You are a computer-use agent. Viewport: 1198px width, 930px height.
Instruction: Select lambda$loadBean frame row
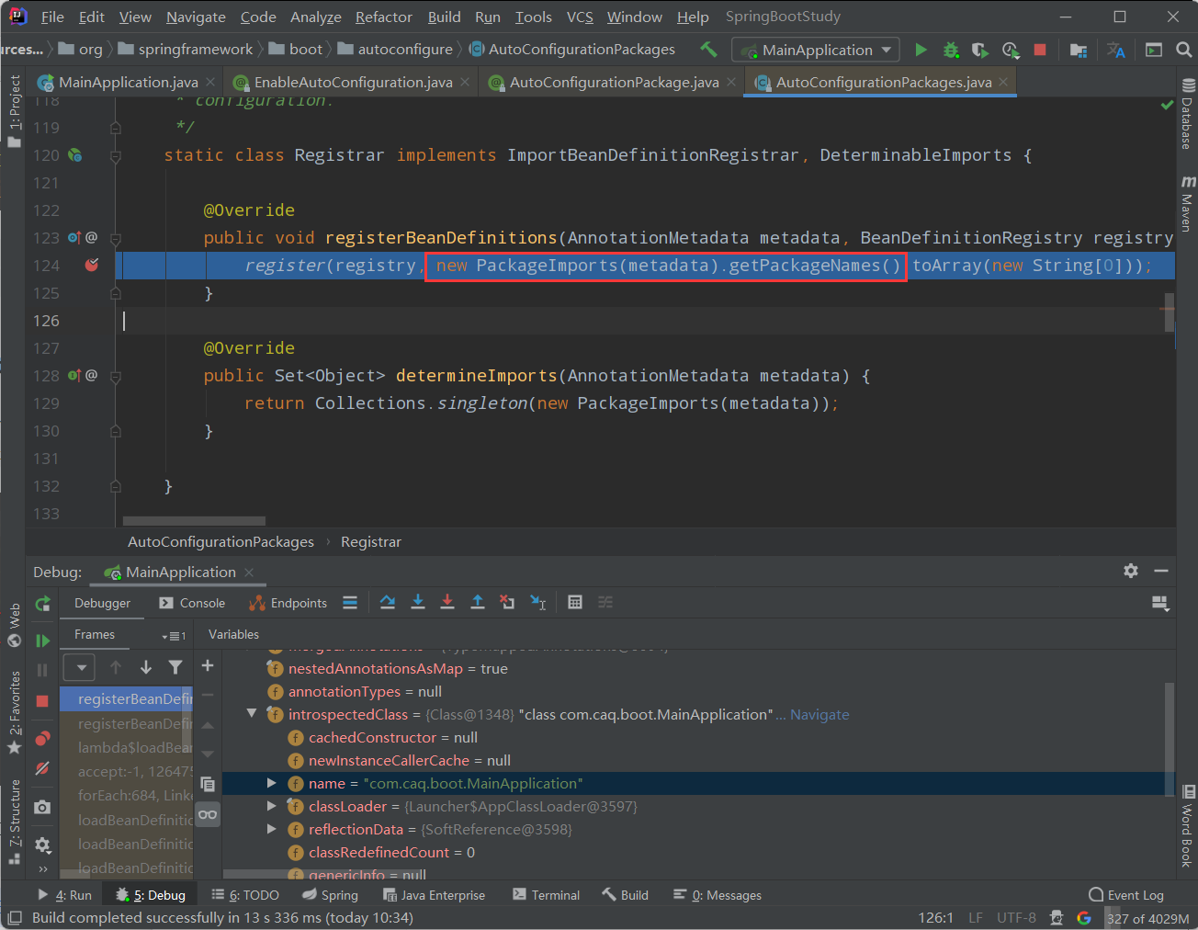(x=126, y=747)
